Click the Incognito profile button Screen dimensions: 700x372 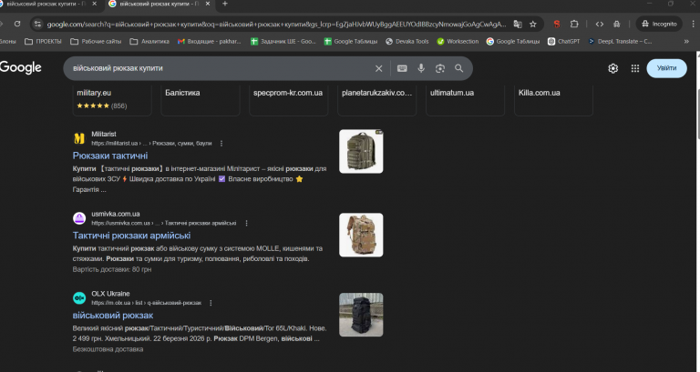click(659, 24)
